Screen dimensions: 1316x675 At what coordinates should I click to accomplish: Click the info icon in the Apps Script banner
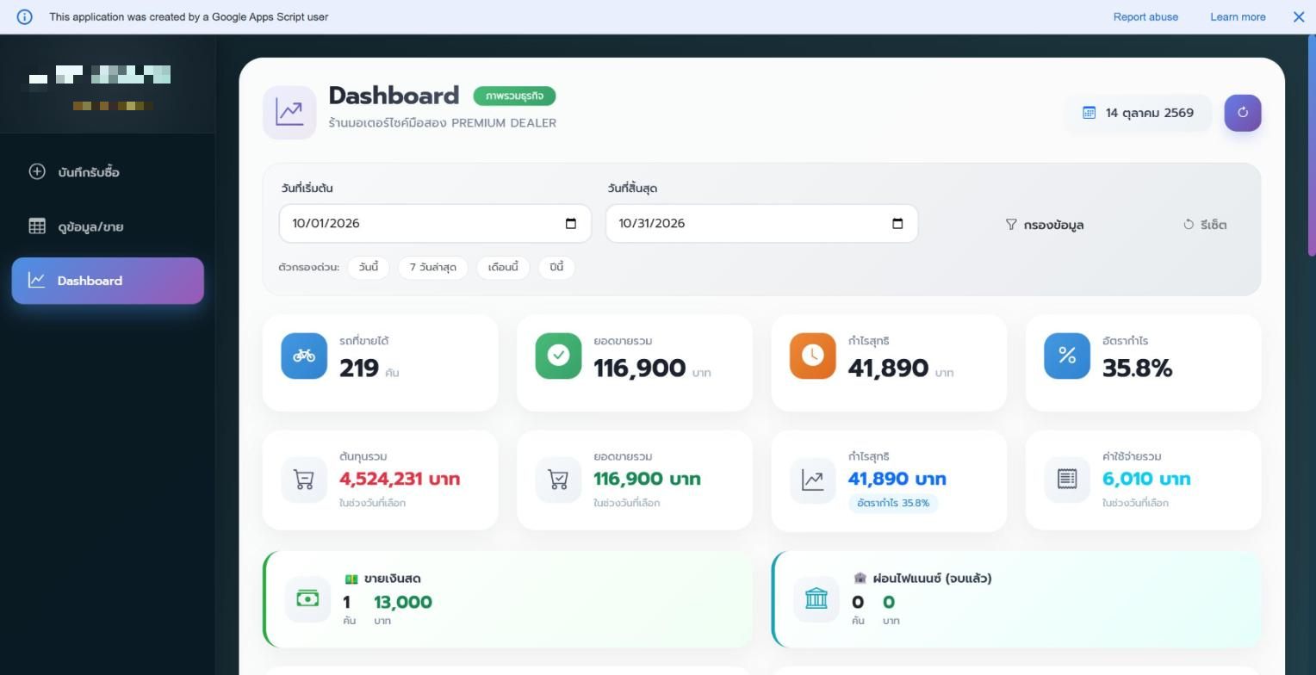coord(25,16)
